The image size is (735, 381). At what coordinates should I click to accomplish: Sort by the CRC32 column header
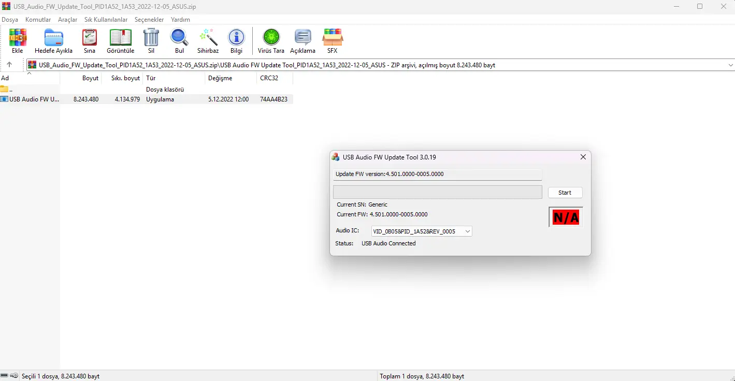275,78
